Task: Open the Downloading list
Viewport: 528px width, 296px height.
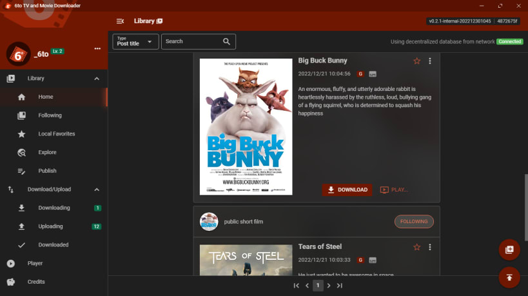Action: (54, 208)
